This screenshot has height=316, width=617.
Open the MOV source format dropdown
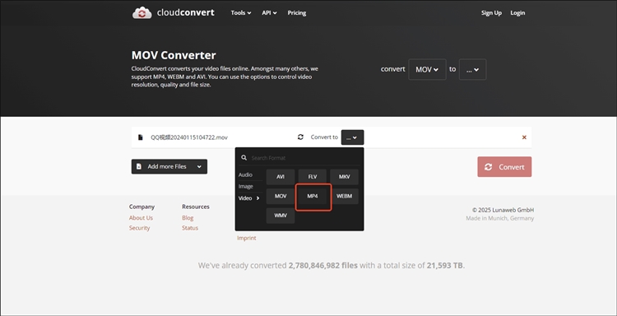427,69
